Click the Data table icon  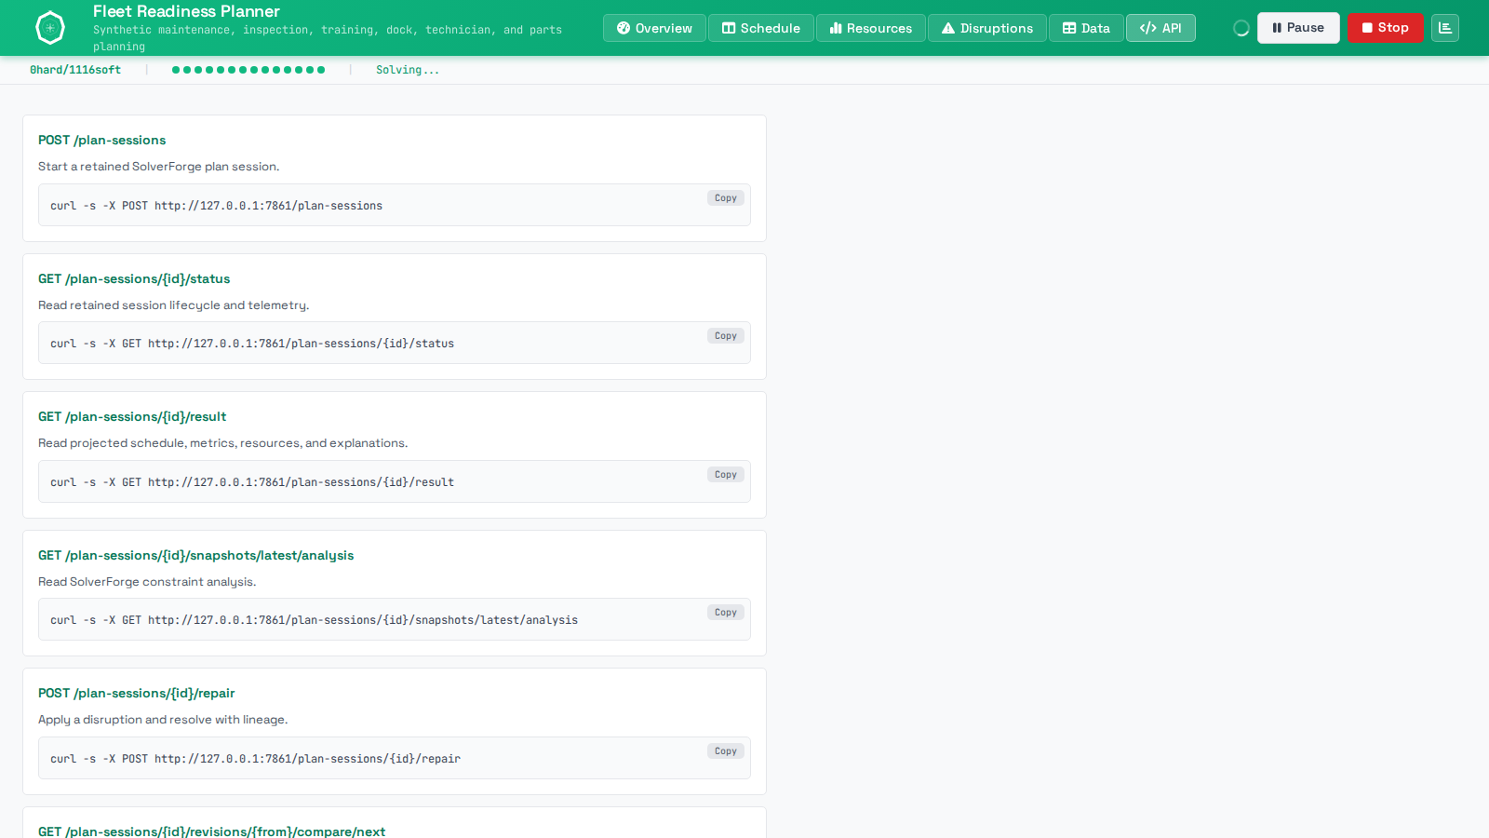1069,28
